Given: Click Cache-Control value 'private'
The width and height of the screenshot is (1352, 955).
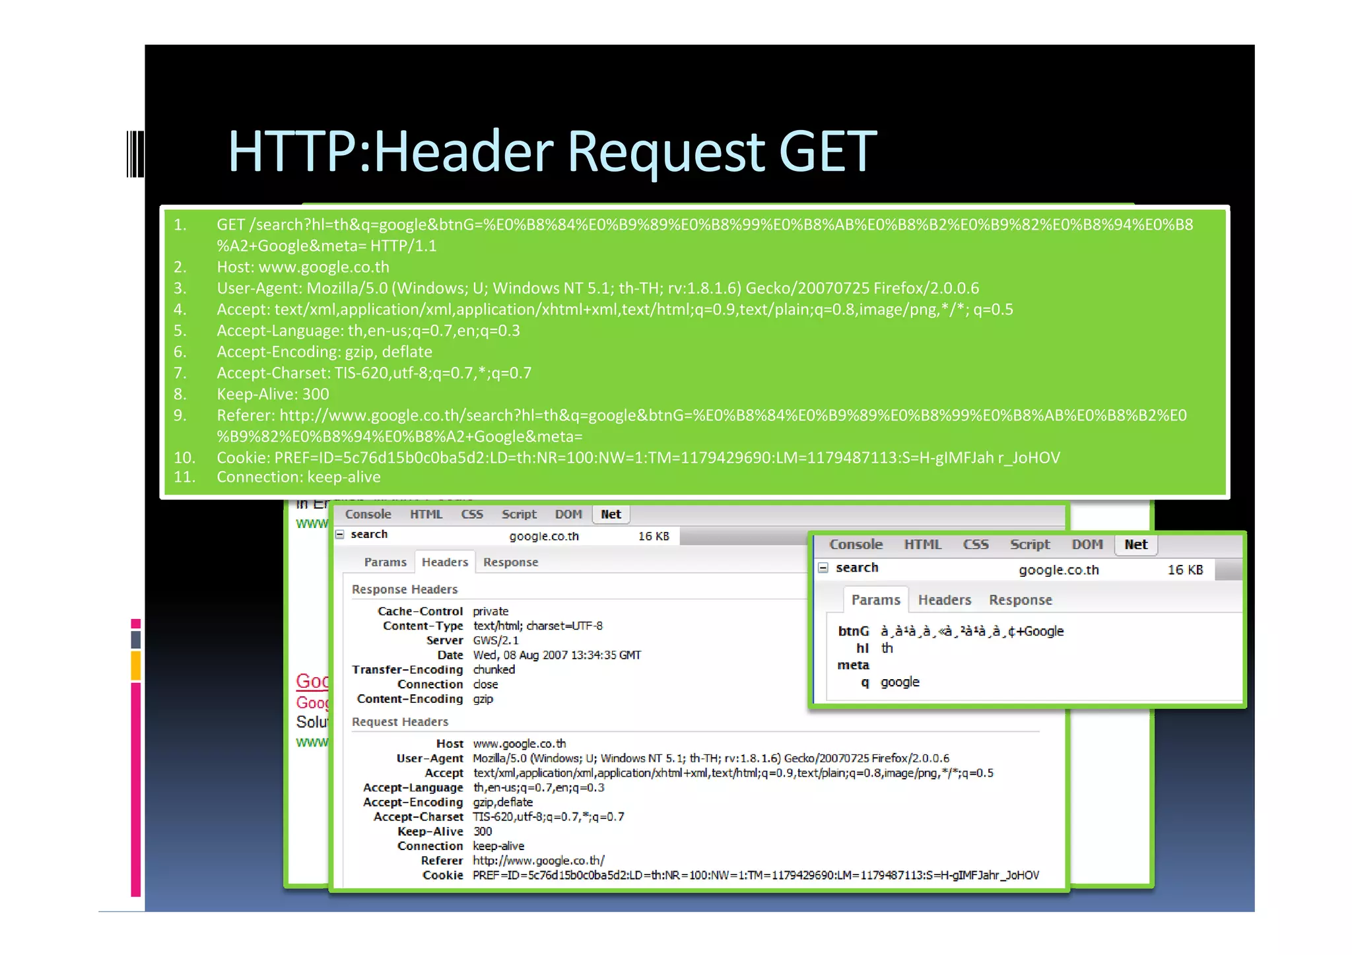Looking at the screenshot, I should [490, 611].
